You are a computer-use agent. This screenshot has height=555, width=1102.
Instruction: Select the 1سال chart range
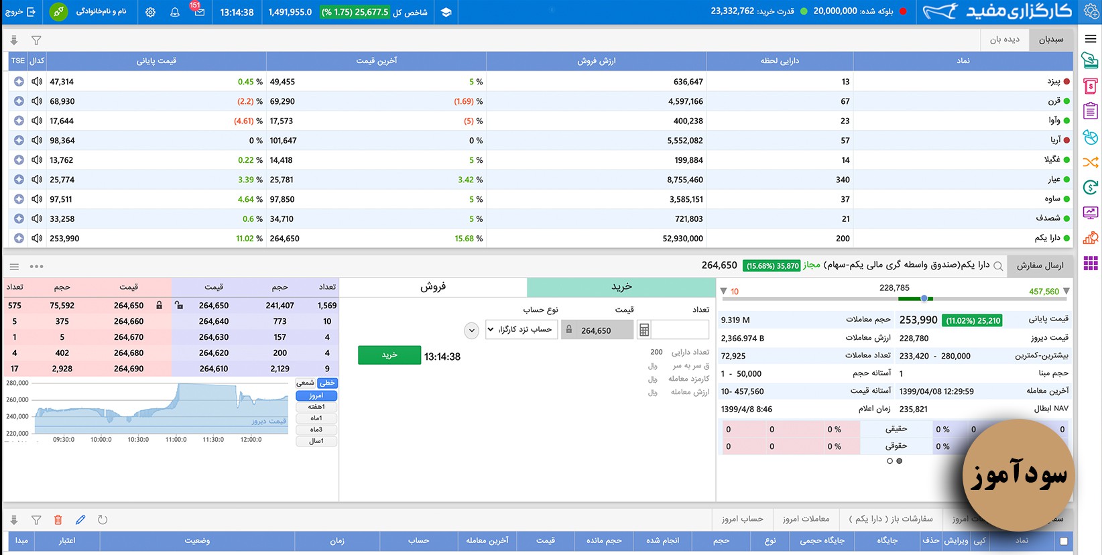pyautogui.click(x=316, y=441)
